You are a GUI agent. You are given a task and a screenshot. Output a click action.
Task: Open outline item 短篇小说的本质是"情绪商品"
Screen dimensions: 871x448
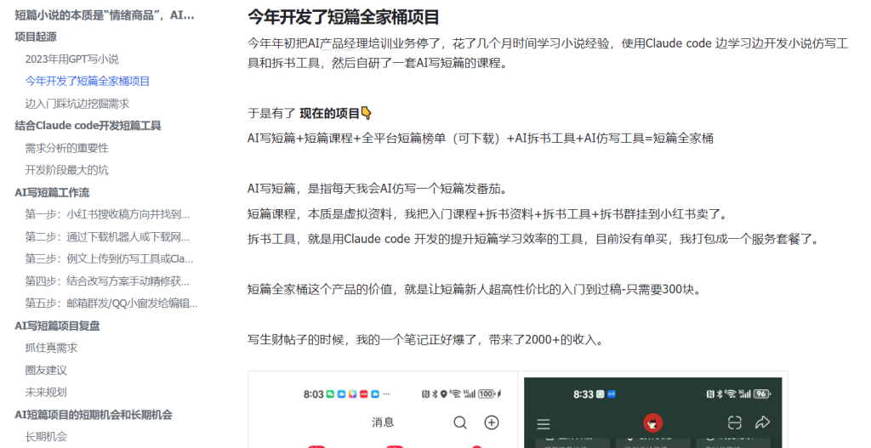[x=105, y=15]
